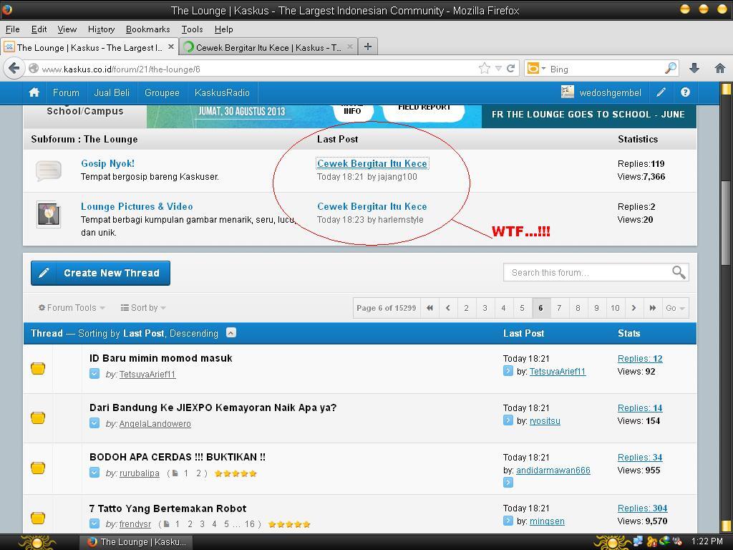Click the folder icon for Dari Bandung thread
The width and height of the screenshot is (733, 550).
point(38,418)
